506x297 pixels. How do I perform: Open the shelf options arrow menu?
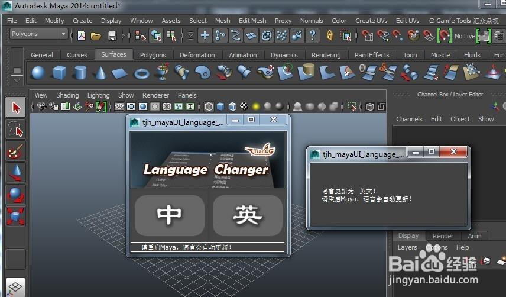click(17, 80)
